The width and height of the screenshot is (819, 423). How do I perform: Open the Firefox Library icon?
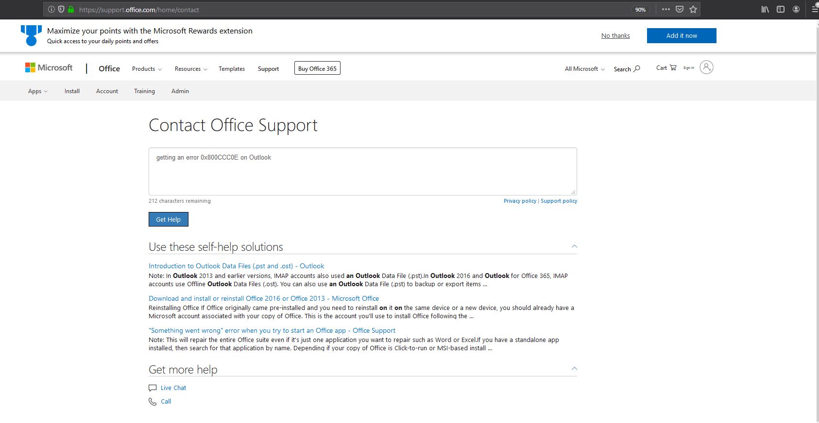click(x=765, y=9)
